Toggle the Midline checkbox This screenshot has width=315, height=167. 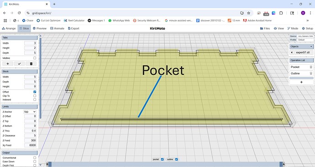pyautogui.click(x=35, y=58)
